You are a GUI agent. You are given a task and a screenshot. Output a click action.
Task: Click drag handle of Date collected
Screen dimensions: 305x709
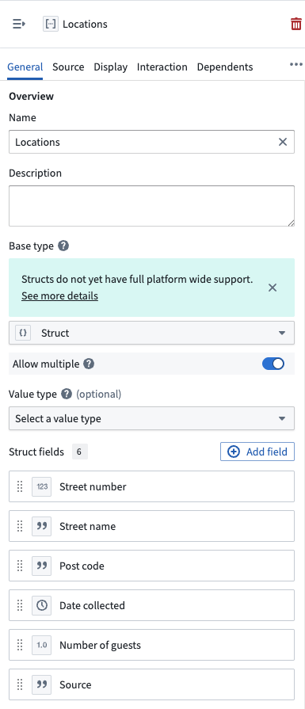click(x=20, y=605)
